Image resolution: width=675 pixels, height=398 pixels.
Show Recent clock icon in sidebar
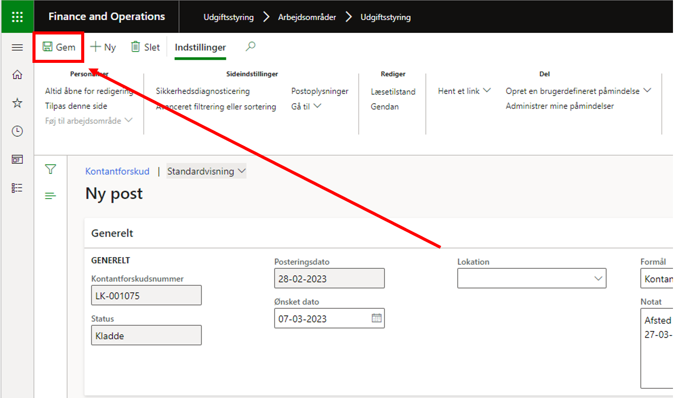[17, 131]
